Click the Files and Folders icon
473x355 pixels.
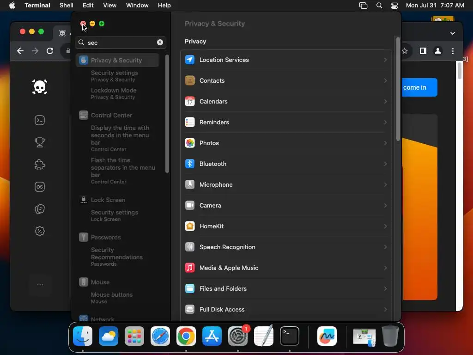click(190, 288)
